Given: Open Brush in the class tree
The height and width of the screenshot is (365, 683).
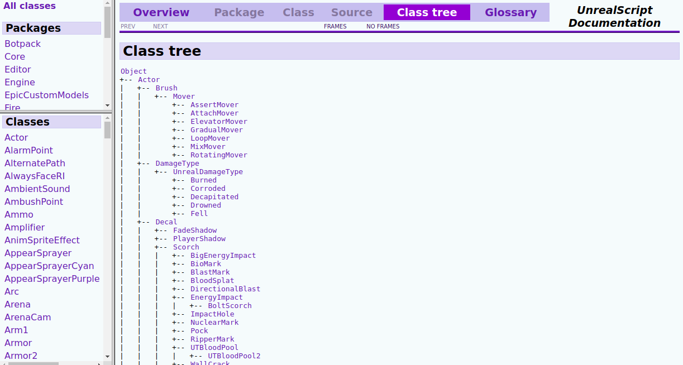Looking at the screenshot, I should tap(166, 88).
